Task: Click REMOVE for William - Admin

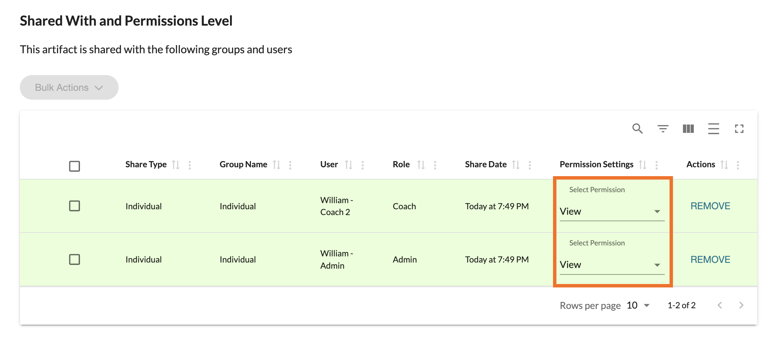Action: click(x=710, y=259)
